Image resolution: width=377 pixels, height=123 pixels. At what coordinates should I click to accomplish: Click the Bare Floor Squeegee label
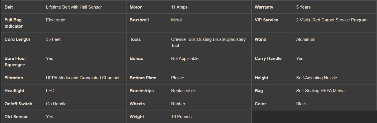(x=15, y=62)
